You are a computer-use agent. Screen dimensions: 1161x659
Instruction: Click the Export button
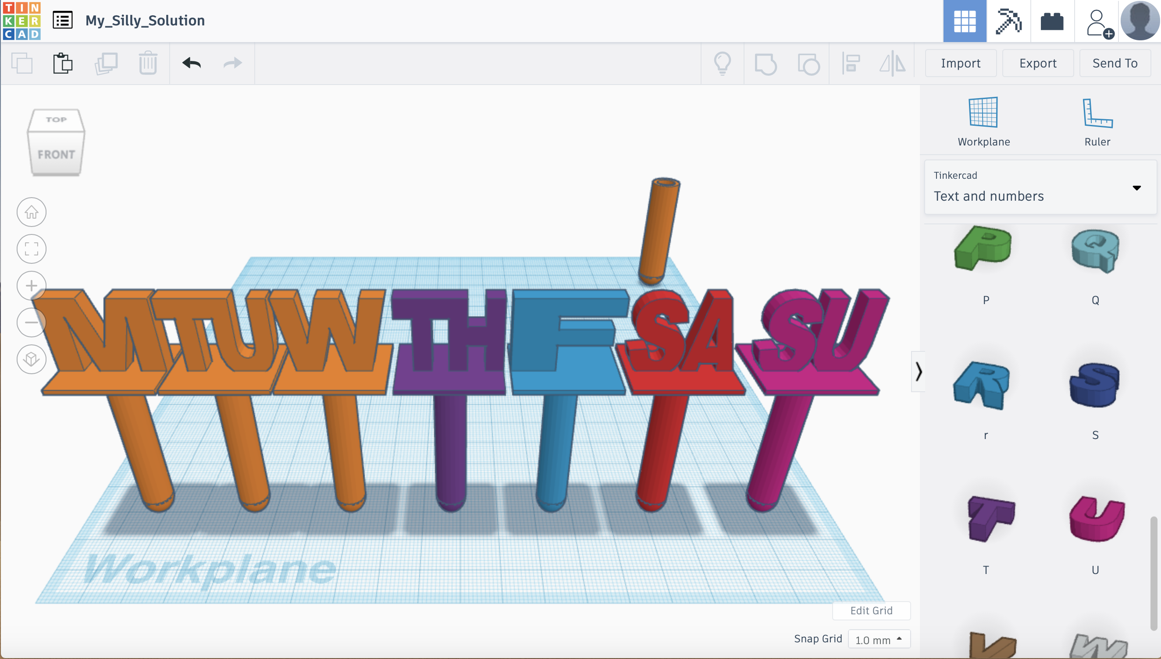[1037, 63]
